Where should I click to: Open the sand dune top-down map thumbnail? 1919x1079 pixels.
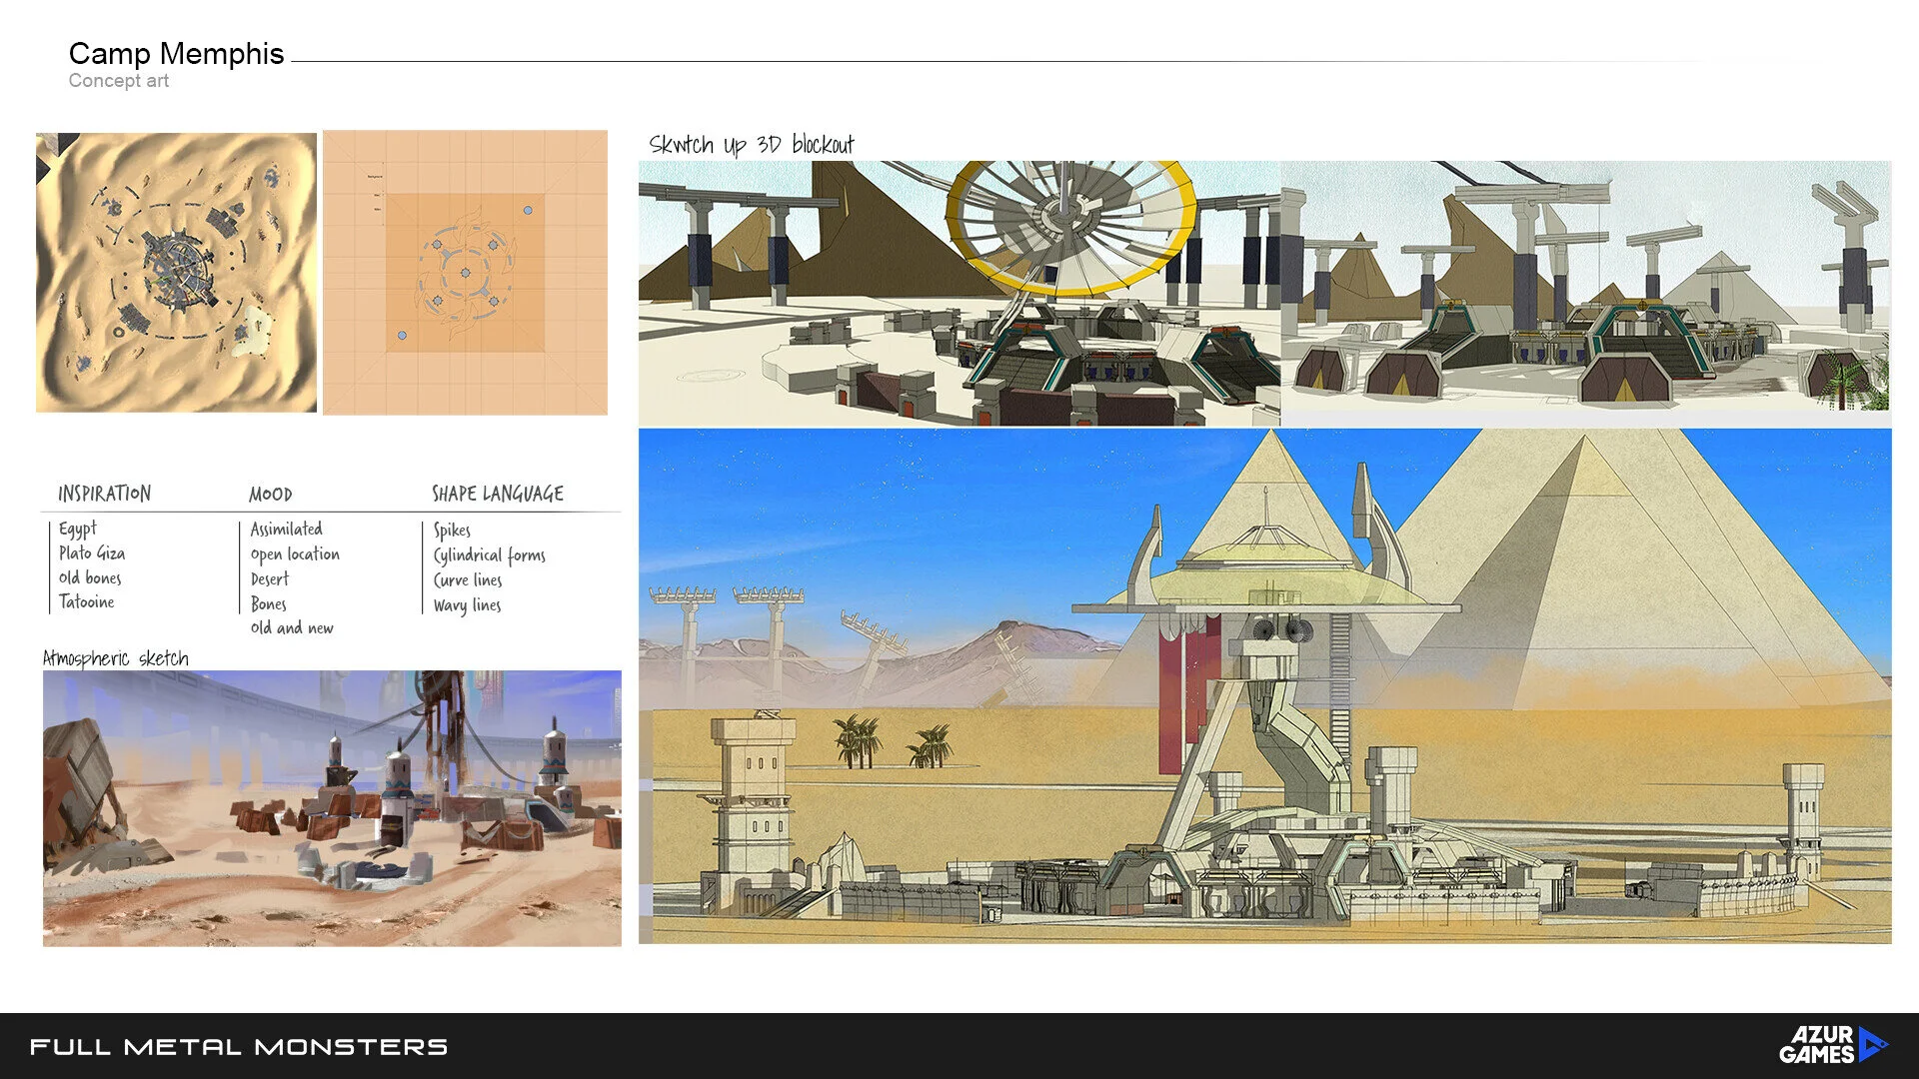(176, 272)
